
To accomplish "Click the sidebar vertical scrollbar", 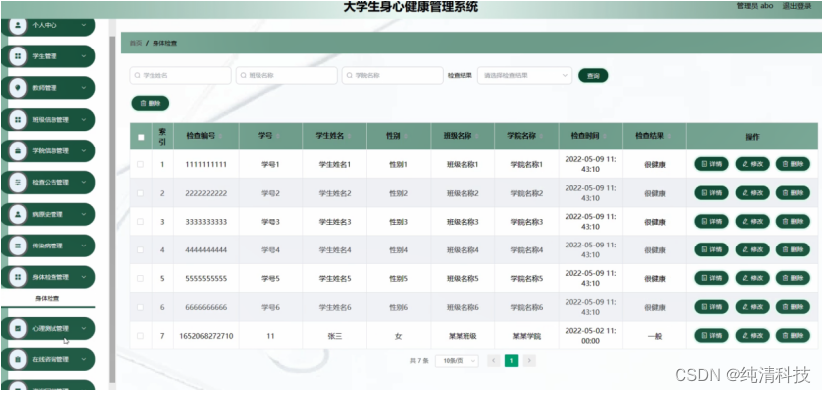I will pyautogui.click(x=112, y=210).
